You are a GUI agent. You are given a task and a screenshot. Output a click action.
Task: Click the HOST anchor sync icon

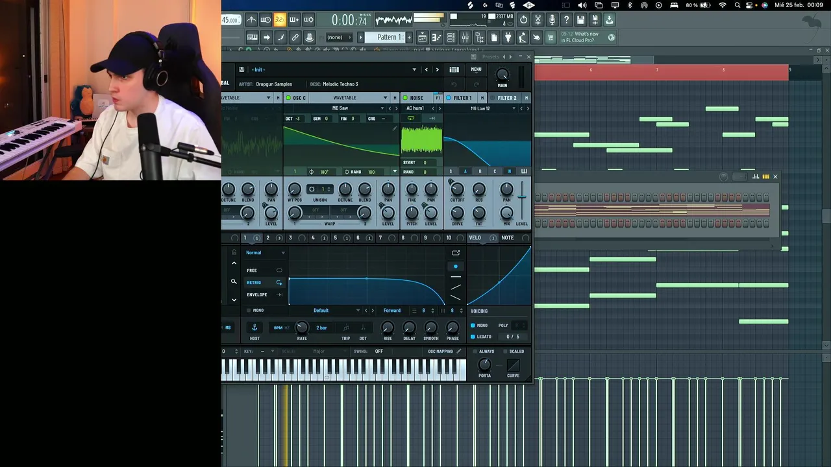(254, 328)
